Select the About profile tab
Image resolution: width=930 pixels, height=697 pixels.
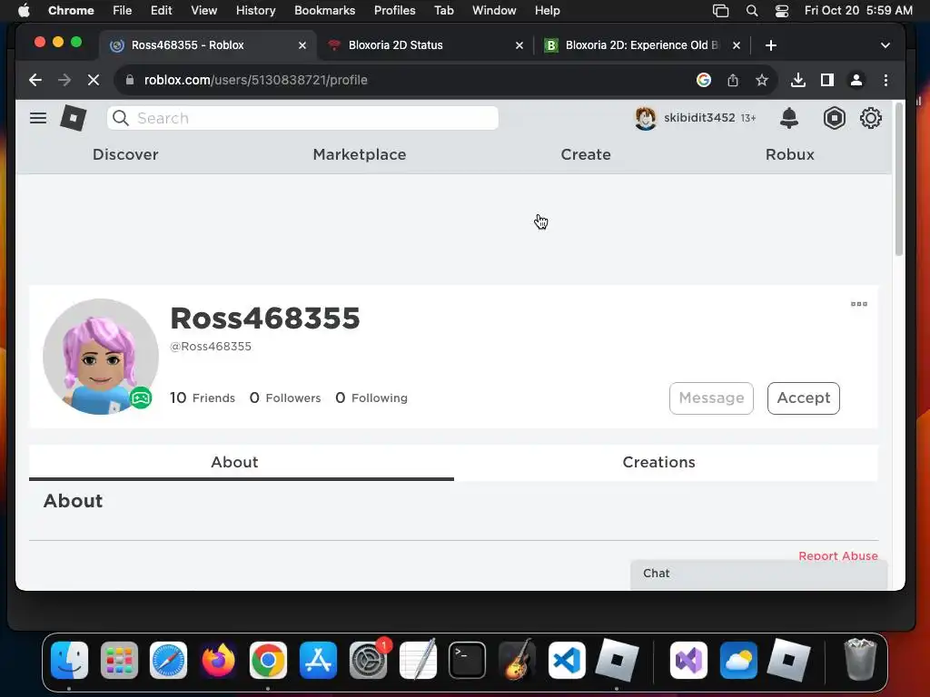point(242,462)
